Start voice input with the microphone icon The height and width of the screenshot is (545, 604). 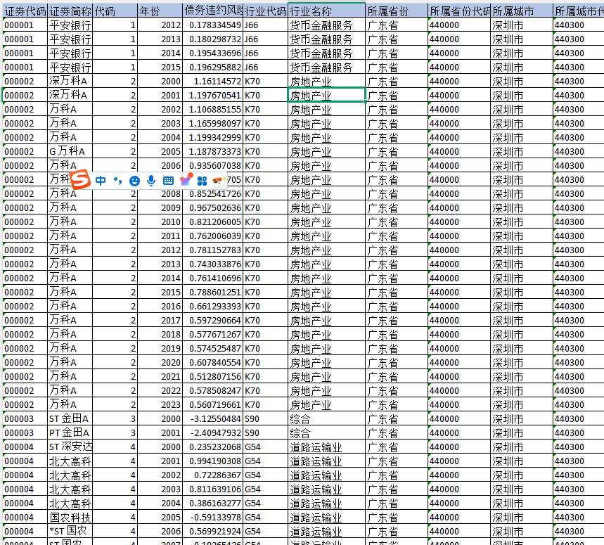tap(151, 181)
